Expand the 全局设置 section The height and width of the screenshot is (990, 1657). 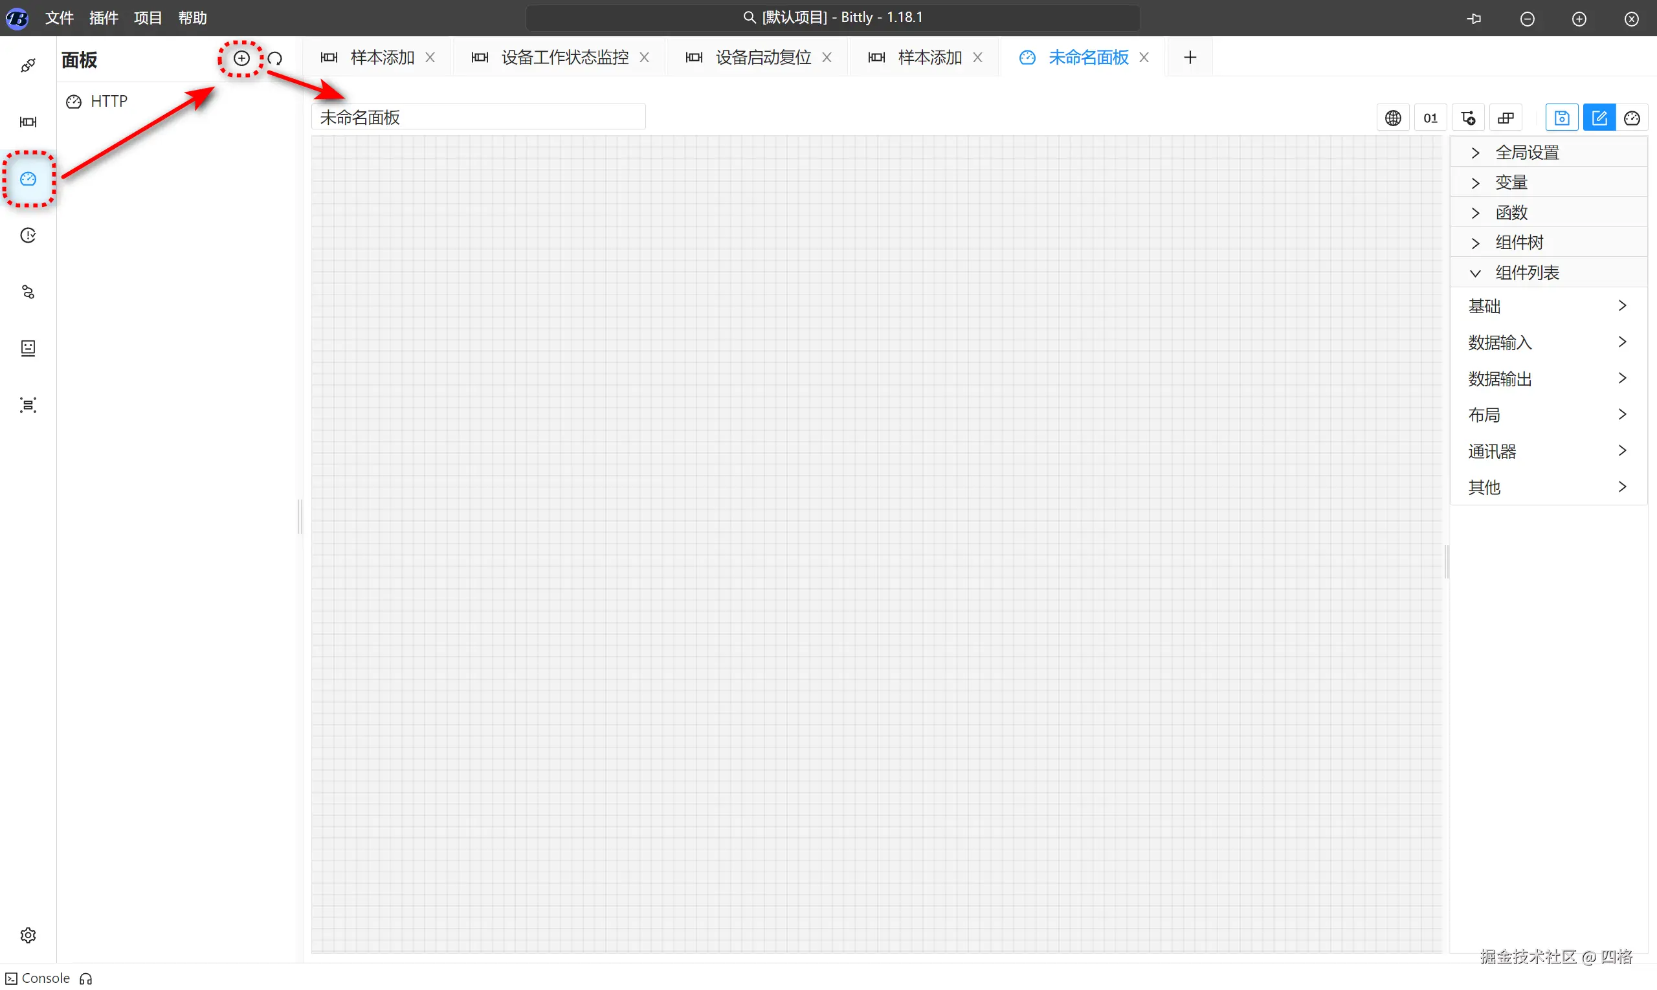[x=1526, y=153]
